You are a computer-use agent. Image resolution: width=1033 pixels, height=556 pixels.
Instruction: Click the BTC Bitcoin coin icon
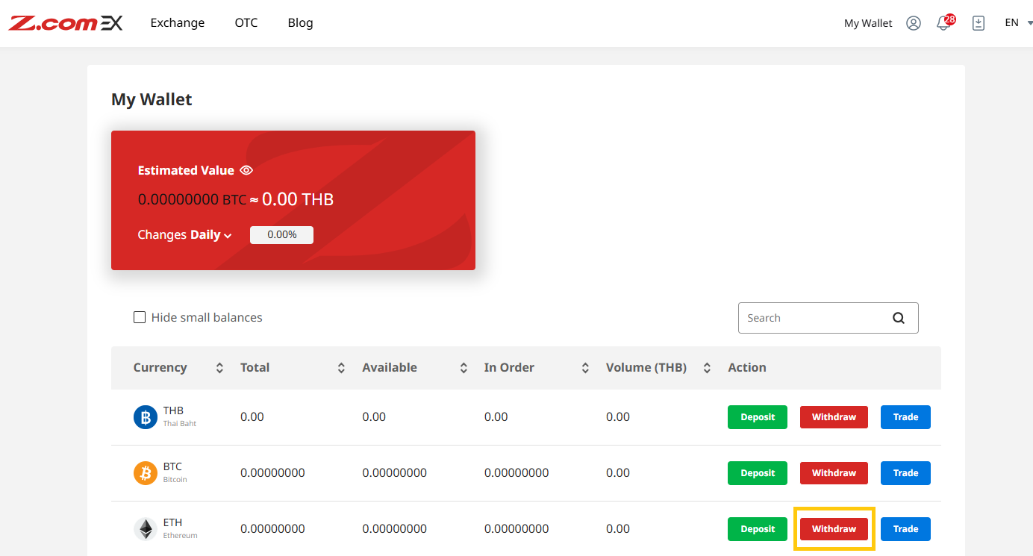[x=146, y=473]
